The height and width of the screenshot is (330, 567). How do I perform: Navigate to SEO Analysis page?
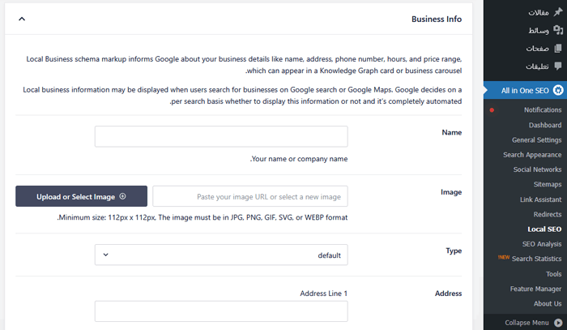[x=541, y=244]
